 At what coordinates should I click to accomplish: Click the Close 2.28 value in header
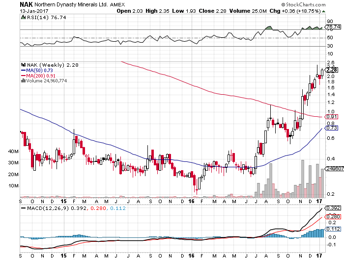(212, 11)
